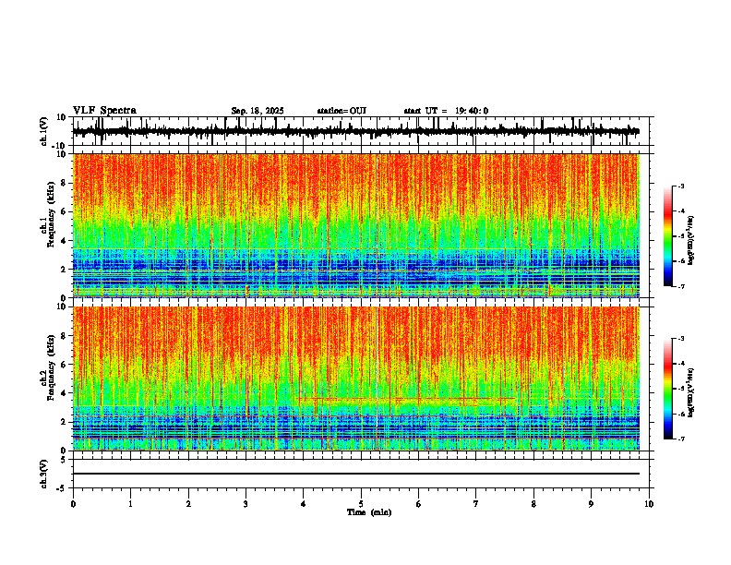731x565 pixels.
Task: Click the ch.1 voltage waveform trace
Action: coord(356,131)
